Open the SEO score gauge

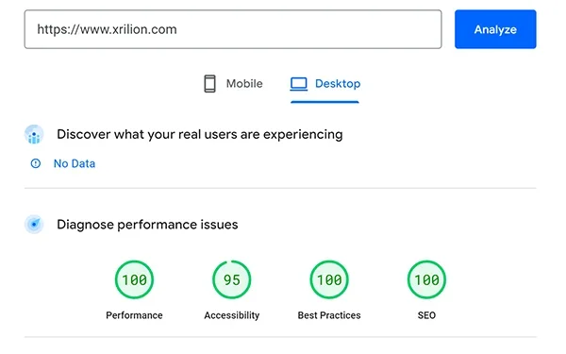point(426,279)
